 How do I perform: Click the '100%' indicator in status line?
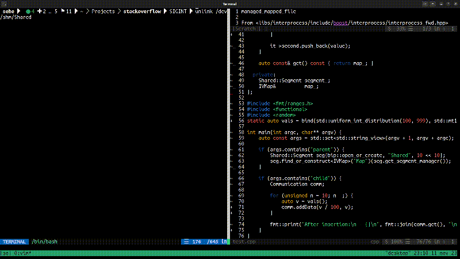pos(397,242)
